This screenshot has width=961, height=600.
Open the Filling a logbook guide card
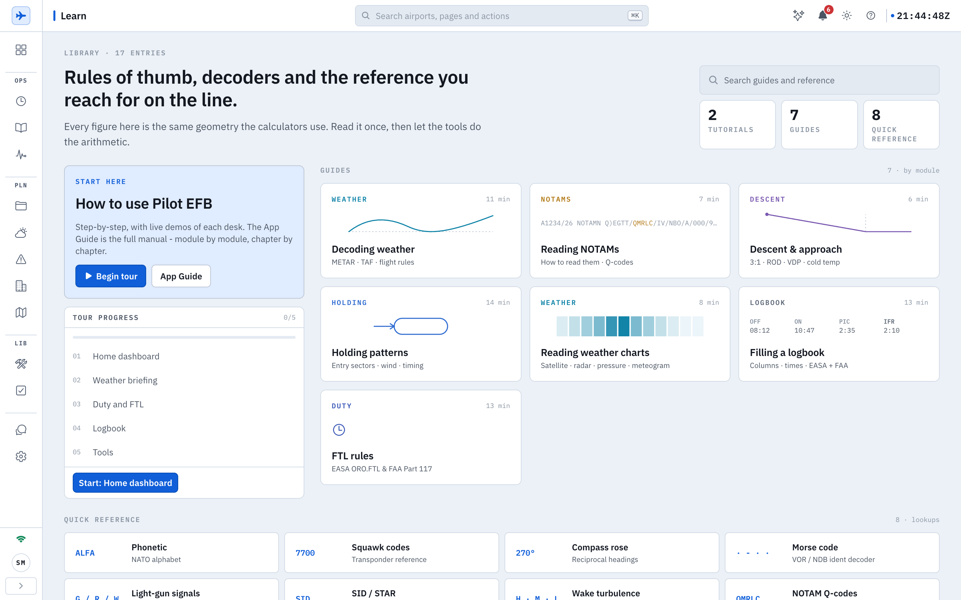[x=839, y=334]
